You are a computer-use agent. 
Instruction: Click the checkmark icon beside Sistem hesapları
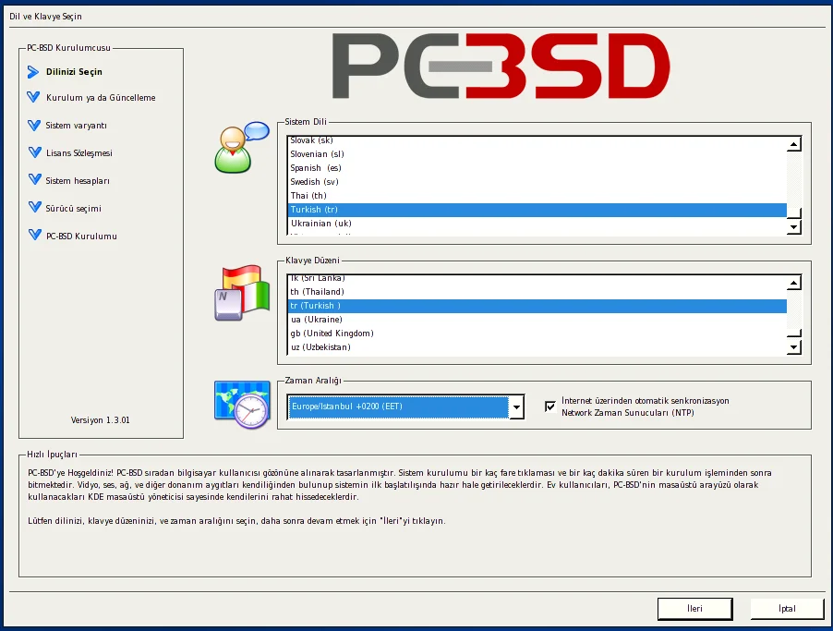[34, 179]
